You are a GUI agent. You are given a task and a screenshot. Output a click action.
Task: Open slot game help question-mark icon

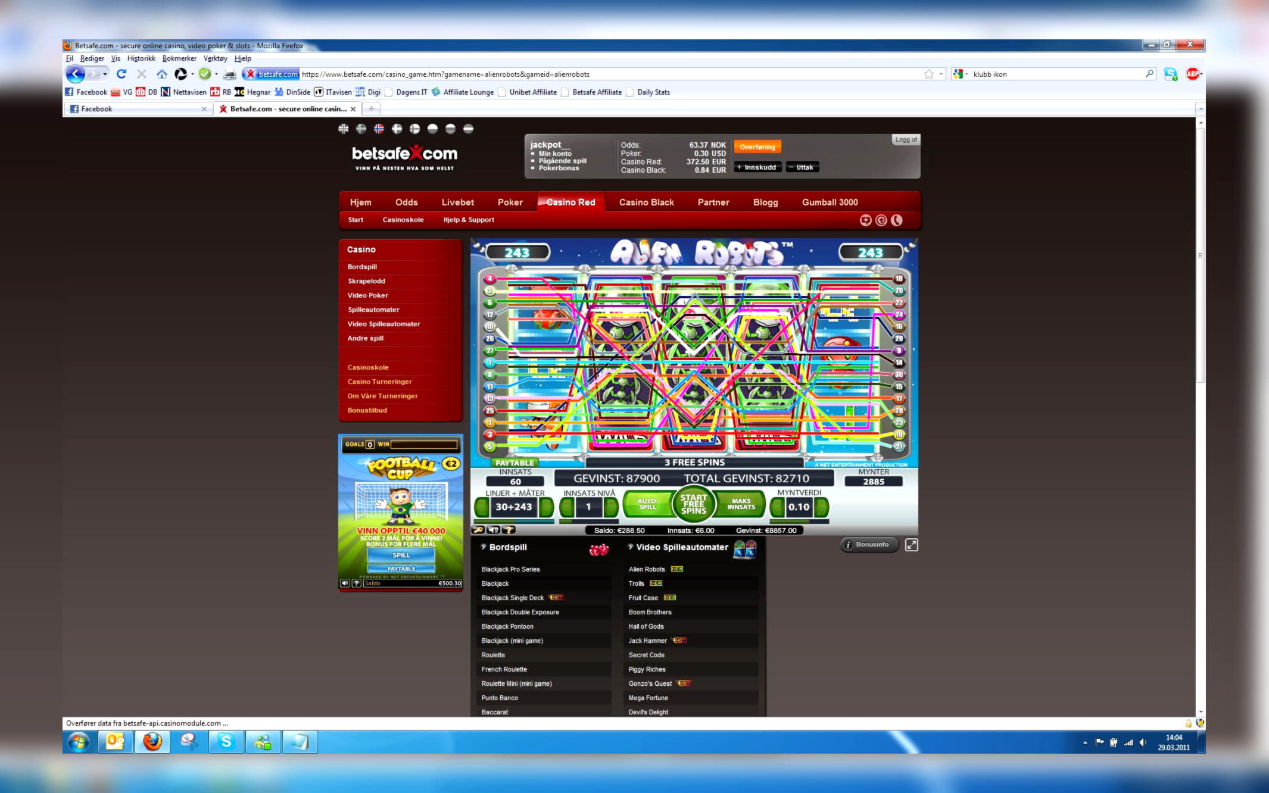click(x=509, y=530)
